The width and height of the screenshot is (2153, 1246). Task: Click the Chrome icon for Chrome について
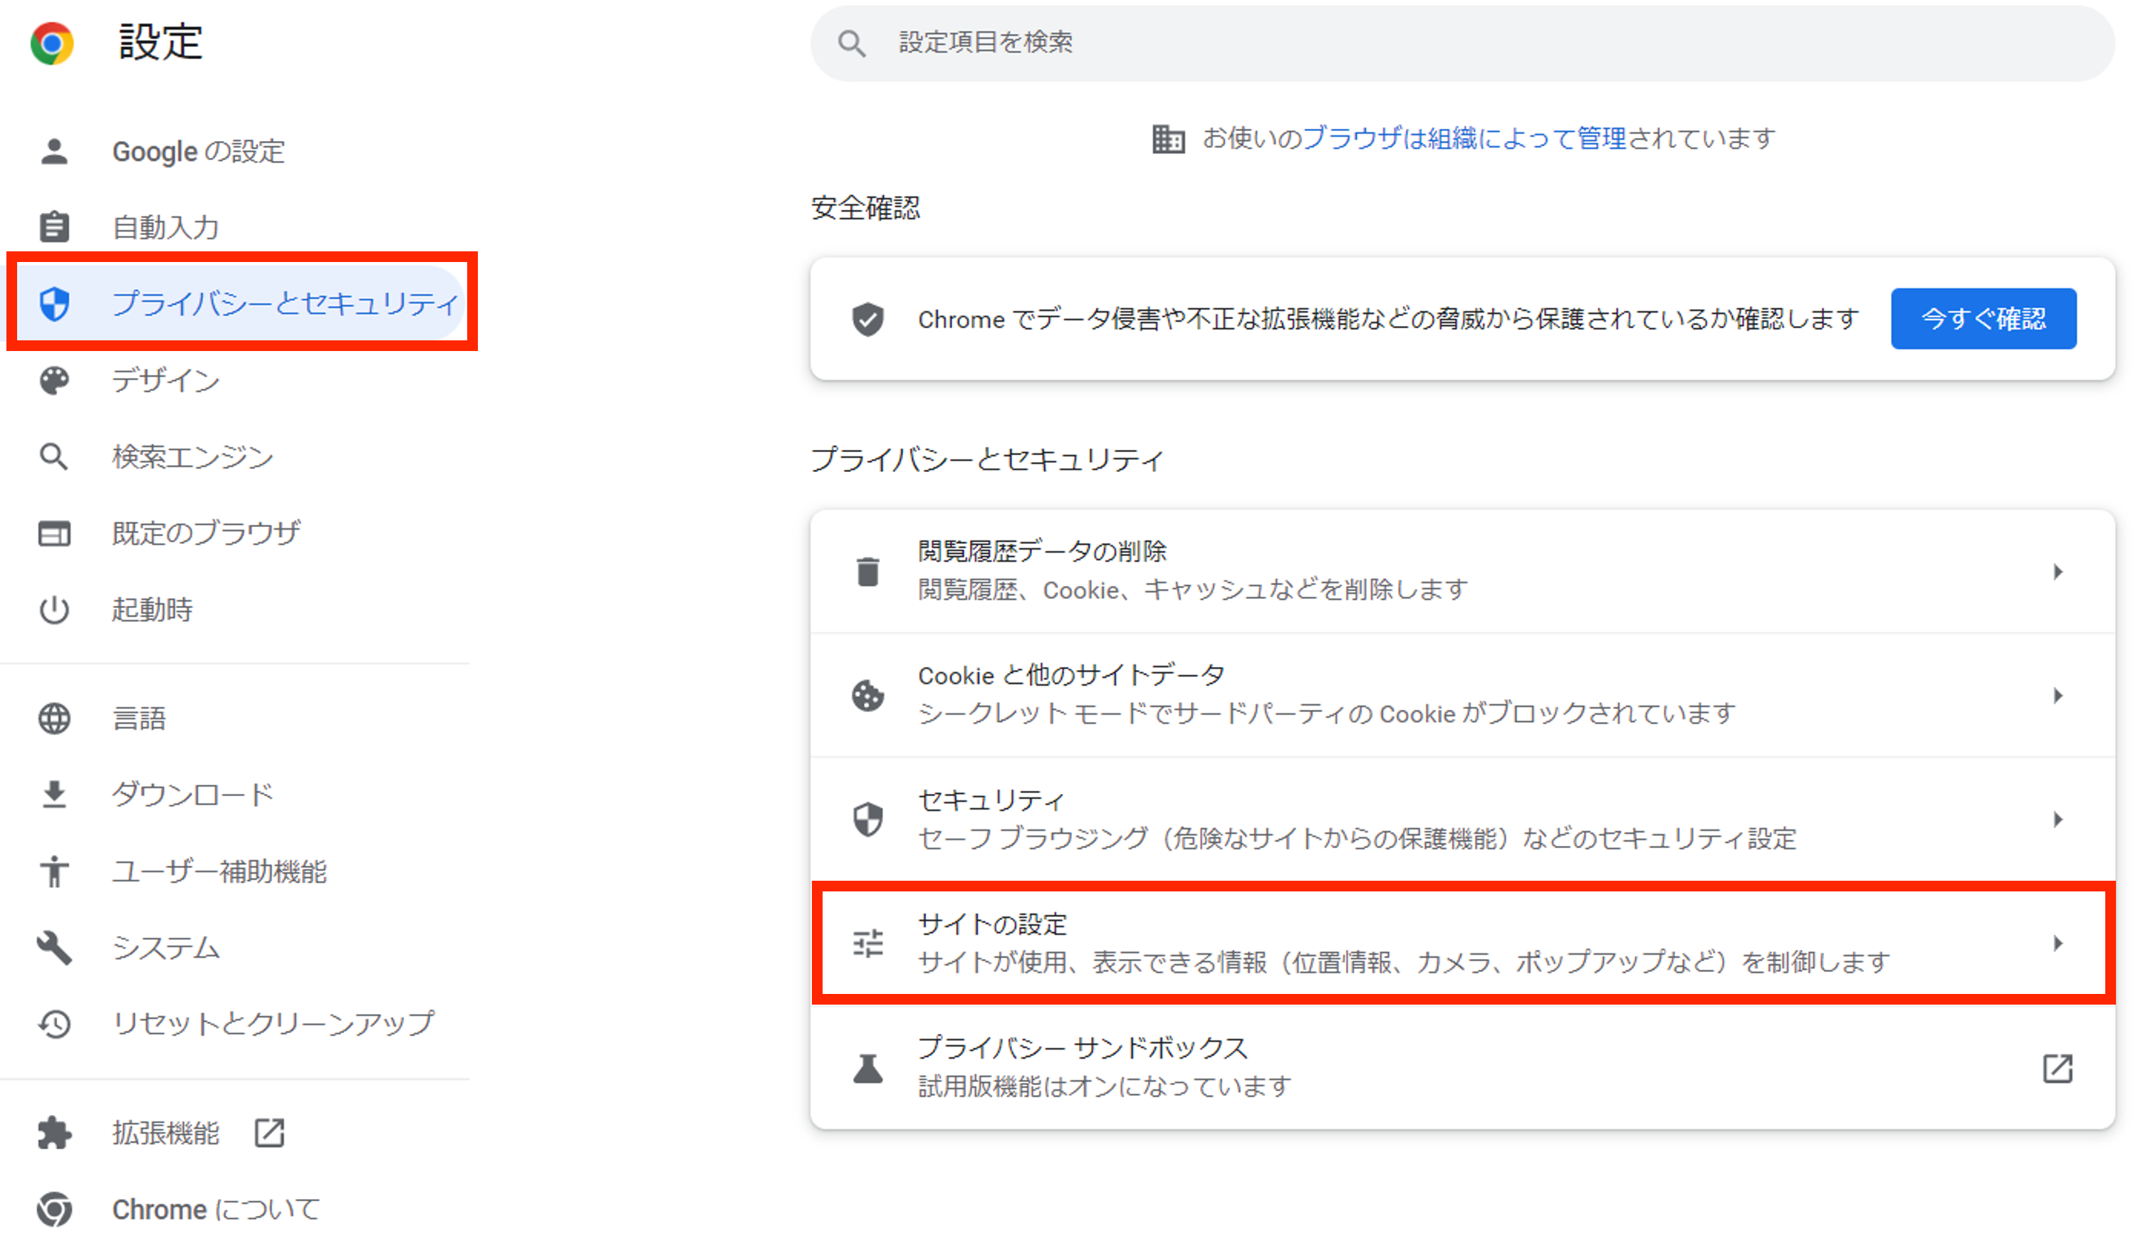coord(54,1208)
